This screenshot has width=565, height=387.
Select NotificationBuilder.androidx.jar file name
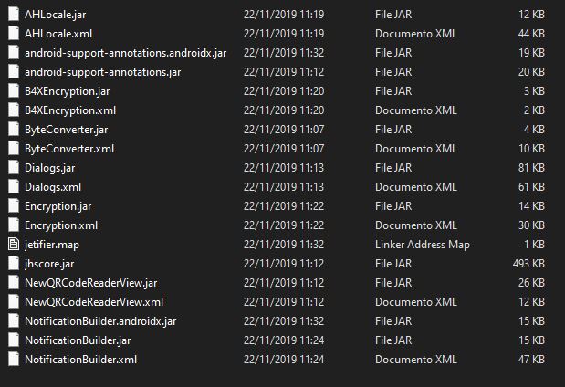click(100, 321)
